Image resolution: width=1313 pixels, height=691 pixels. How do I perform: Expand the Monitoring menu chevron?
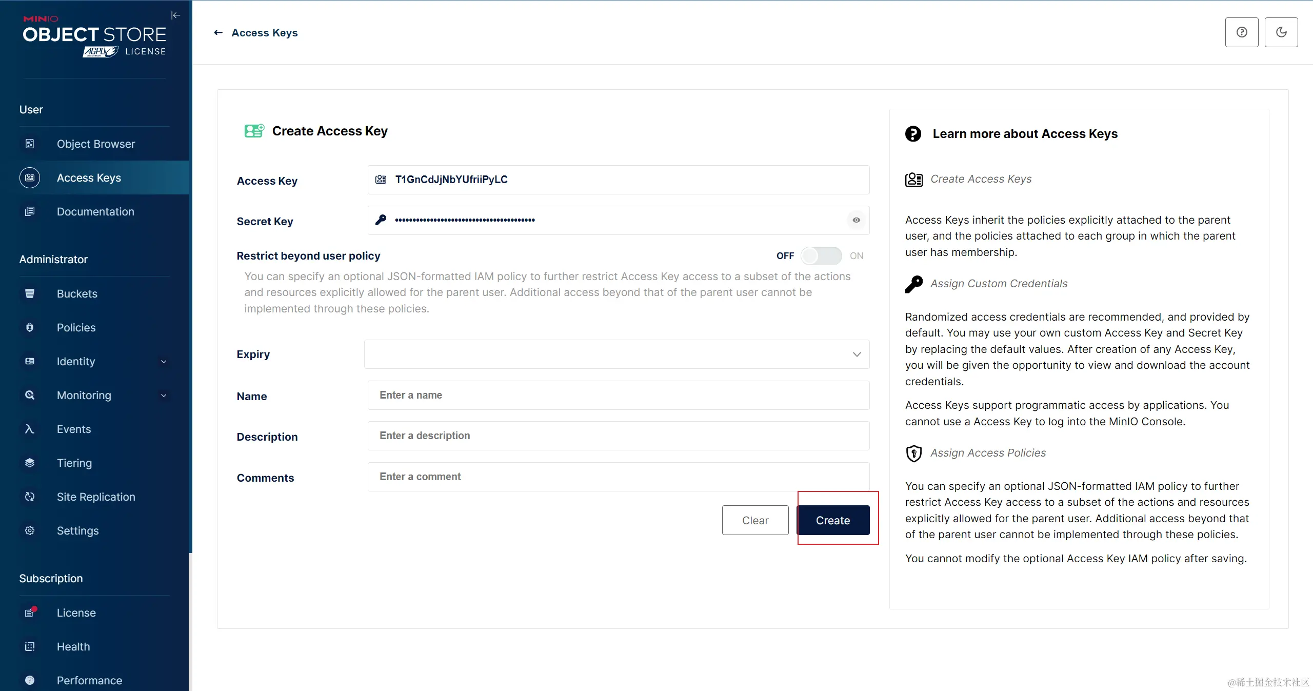164,396
